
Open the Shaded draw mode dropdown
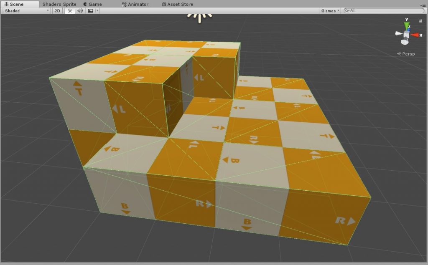(x=47, y=11)
